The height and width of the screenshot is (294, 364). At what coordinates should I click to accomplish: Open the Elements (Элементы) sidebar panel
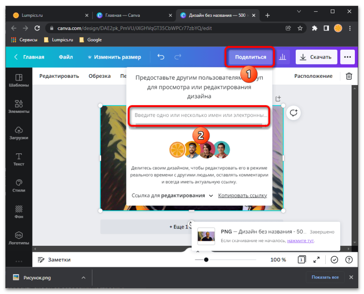click(x=19, y=106)
